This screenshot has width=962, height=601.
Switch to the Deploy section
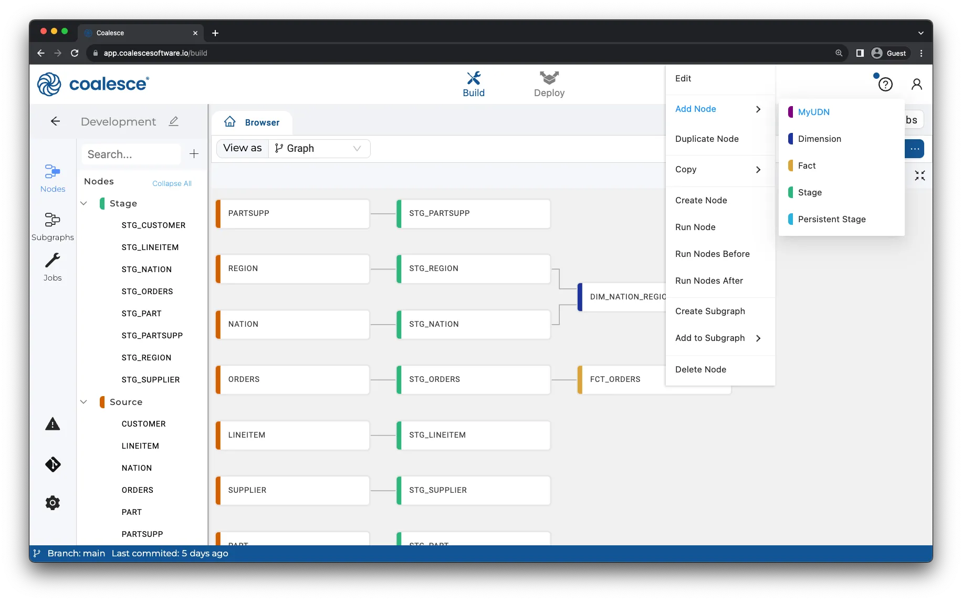(x=549, y=84)
